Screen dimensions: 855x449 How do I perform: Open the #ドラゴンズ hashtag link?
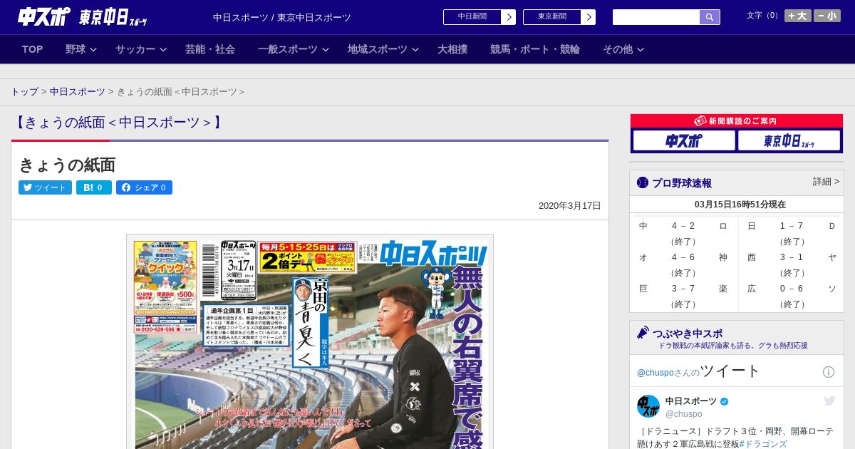click(x=763, y=444)
